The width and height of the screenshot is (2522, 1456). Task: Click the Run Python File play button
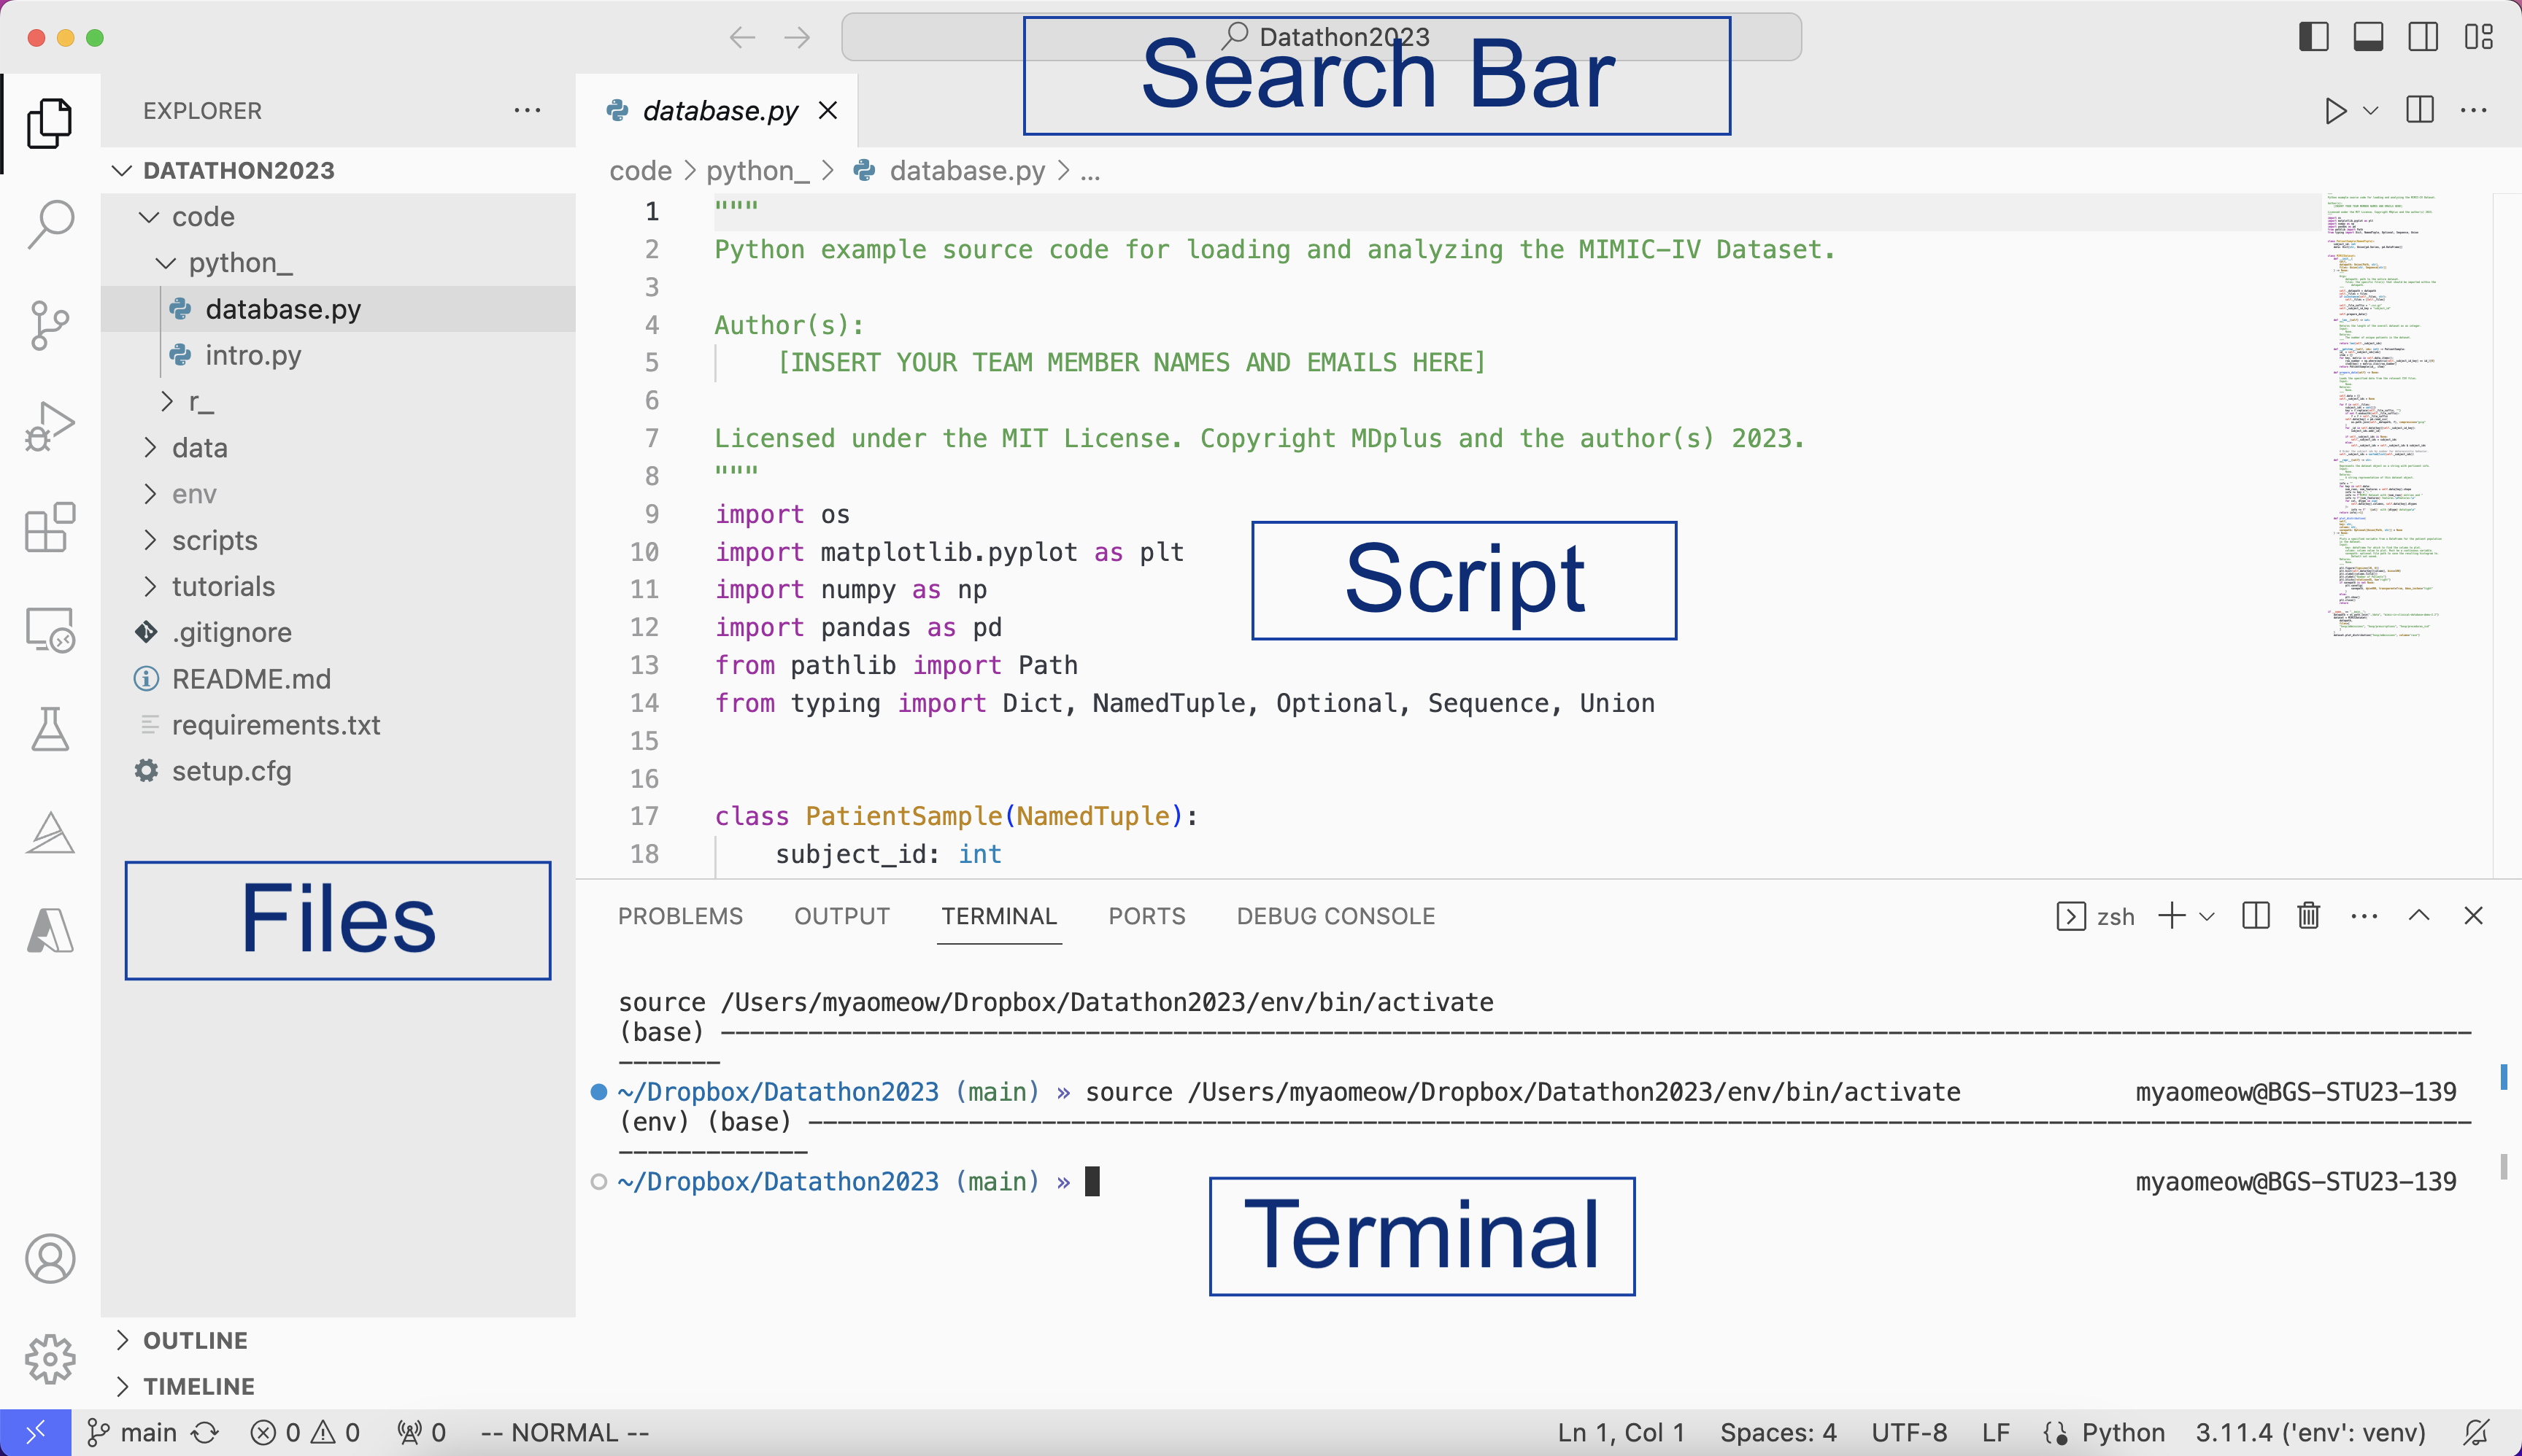click(x=2335, y=110)
